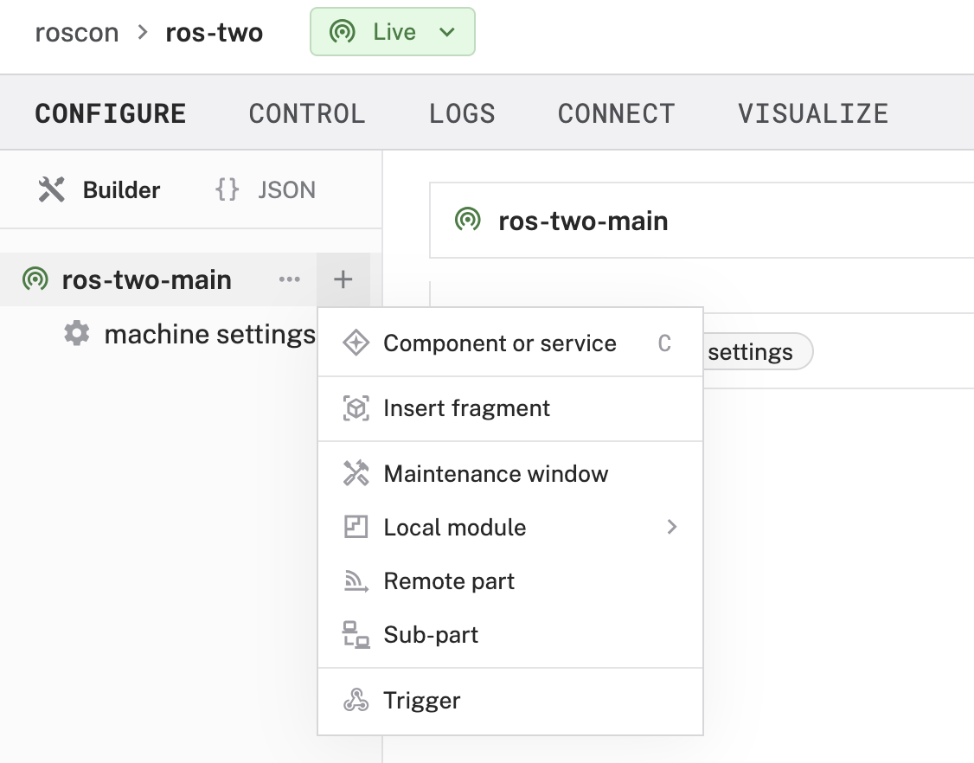Click the Trigger webhook icon
This screenshot has height=763, width=974.
click(356, 700)
